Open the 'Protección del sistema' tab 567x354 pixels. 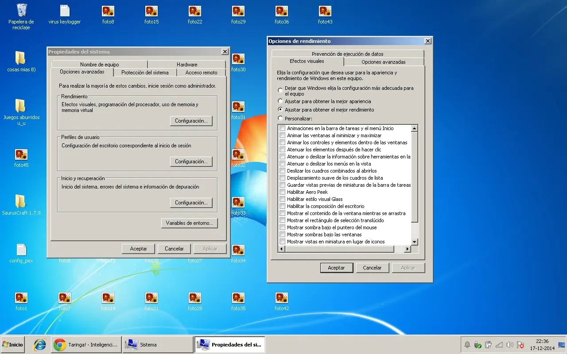[145, 73]
